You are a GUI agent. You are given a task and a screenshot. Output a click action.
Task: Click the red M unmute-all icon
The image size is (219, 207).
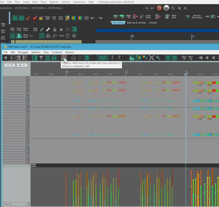(34, 18)
